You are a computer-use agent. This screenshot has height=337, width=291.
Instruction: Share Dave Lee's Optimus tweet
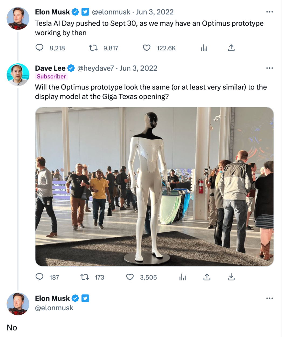[207, 277]
